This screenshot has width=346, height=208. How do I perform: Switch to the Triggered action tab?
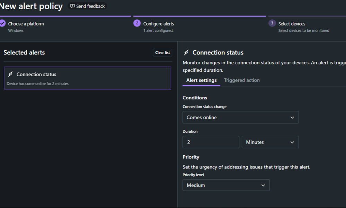coord(242,80)
